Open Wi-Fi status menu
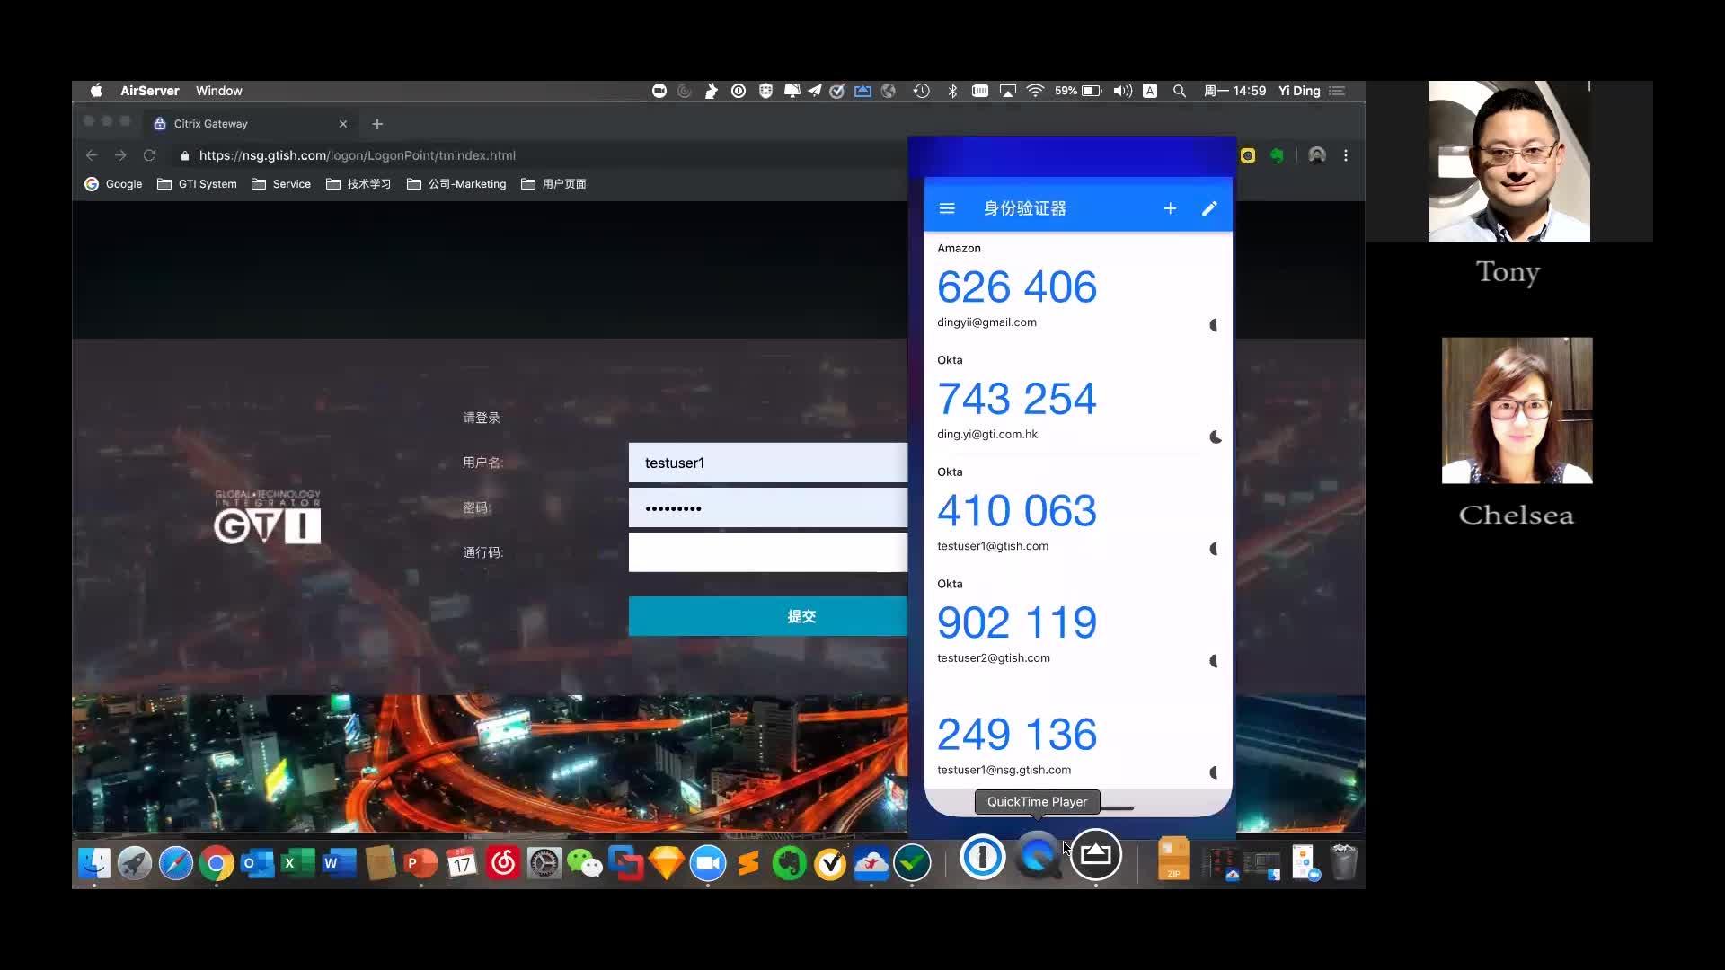1725x970 pixels. coord(1035,91)
